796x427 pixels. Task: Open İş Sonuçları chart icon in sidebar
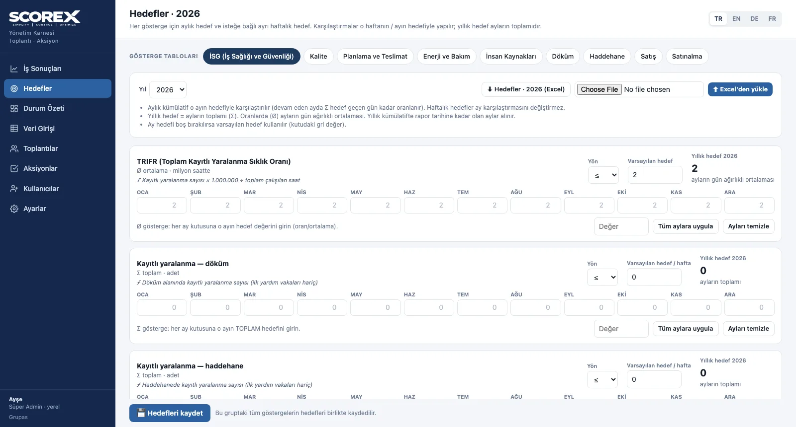[x=14, y=69]
